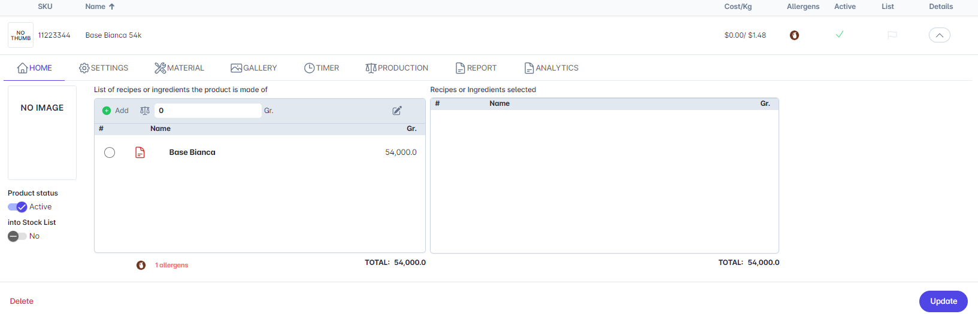Enable the into Stock List toggle
This screenshot has height=314, width=978.
pyautogui.click(x=17, y=236)
